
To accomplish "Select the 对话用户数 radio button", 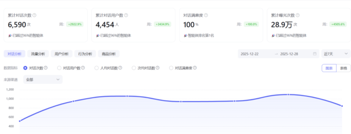I will point(59,68).
